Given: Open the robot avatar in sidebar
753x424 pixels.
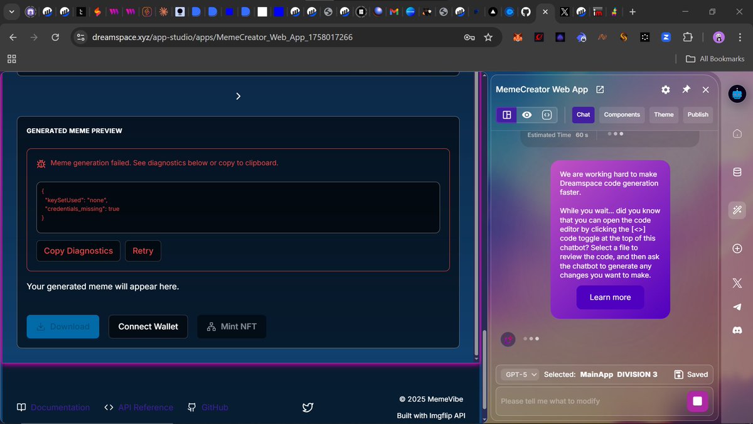Looking at the screenshot, I should tap(737, 95).
